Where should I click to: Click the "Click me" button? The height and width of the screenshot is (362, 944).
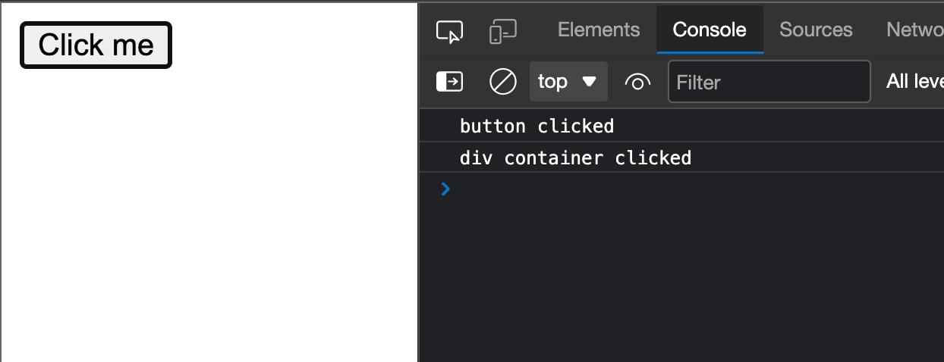click(x=96, y=45)
